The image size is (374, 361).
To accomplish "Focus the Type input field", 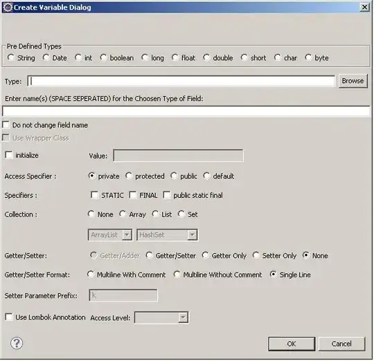I will [x=181, y=81].
